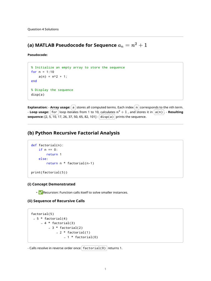Click the inline 'factorial(0)' code tag at bottom
211x281 pixels.
coord(95,248)
